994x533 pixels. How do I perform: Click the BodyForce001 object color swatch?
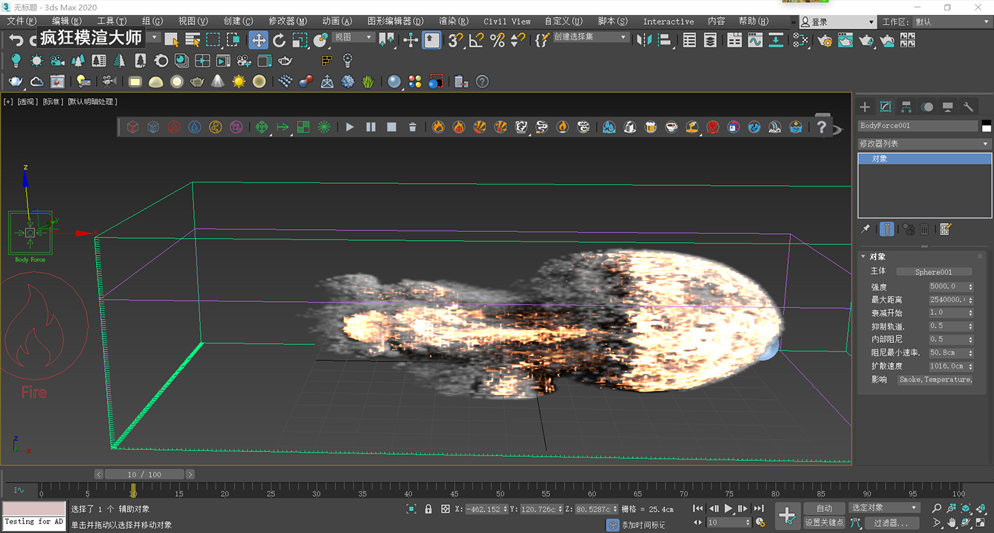tap(986, 126)
